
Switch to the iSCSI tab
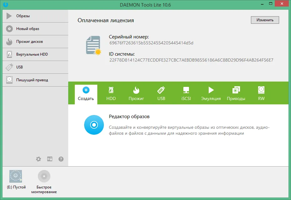pyautogui.click(x=186, y=94)
